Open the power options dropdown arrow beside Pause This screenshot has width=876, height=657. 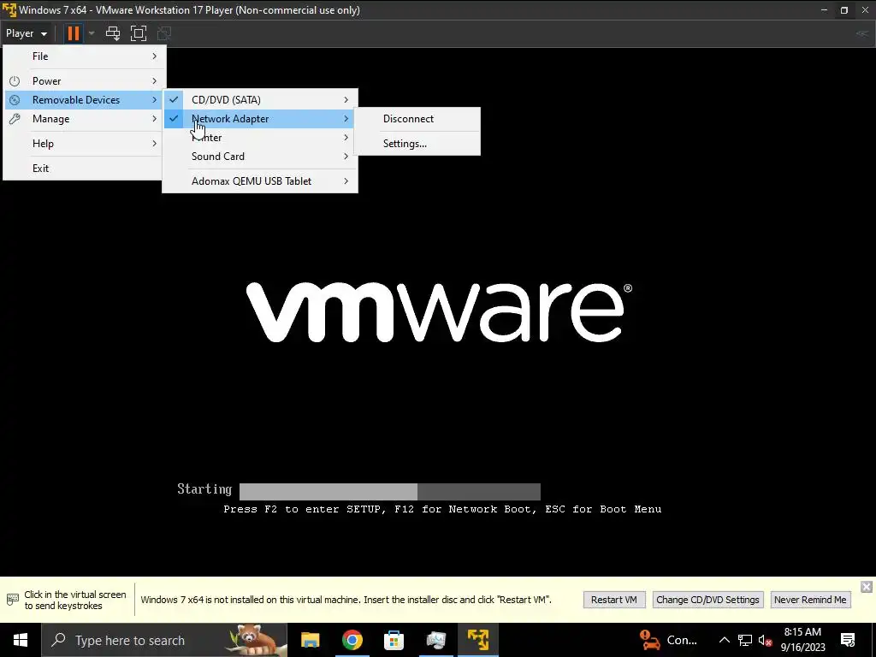coord(92,33)
